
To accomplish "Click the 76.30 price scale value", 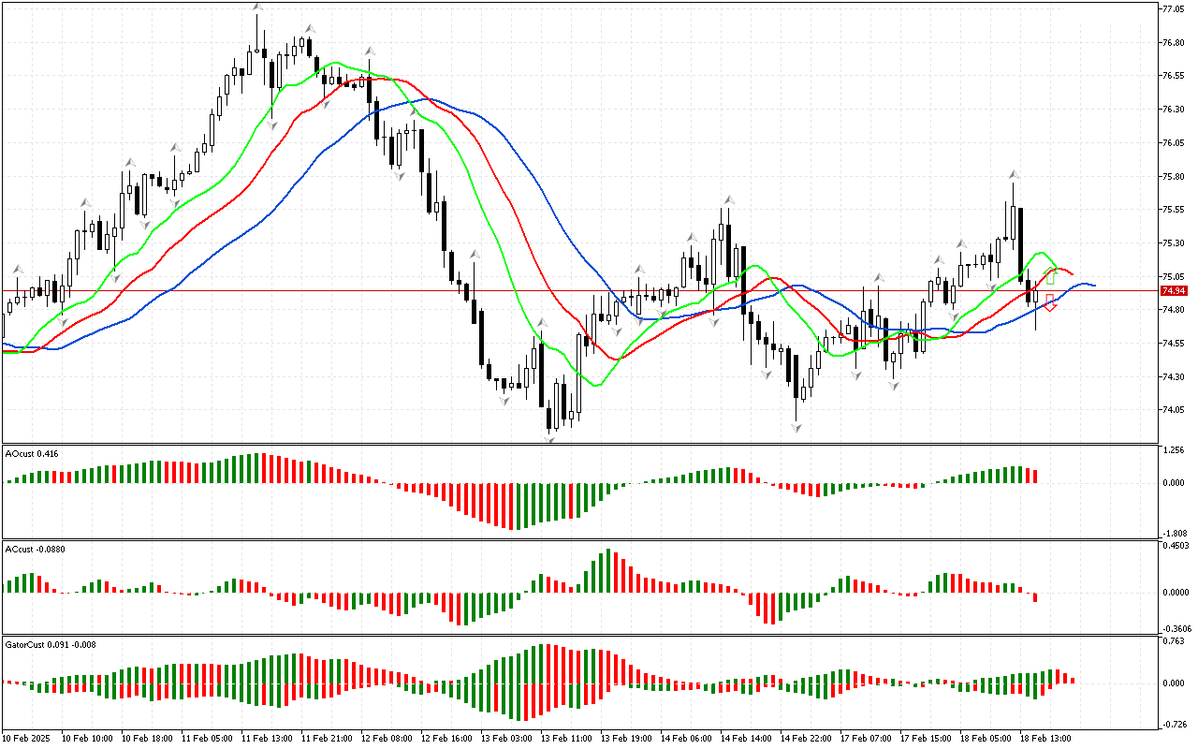I will click(1174, 110).
